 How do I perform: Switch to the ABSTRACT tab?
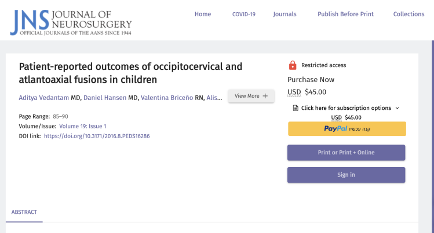click(x=24, y=212)
